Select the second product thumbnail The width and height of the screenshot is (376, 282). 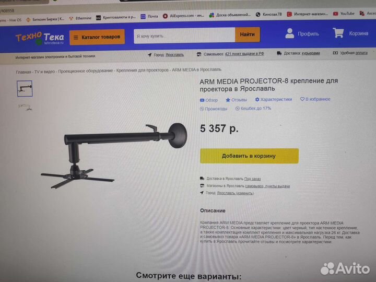tap(25, 107)
